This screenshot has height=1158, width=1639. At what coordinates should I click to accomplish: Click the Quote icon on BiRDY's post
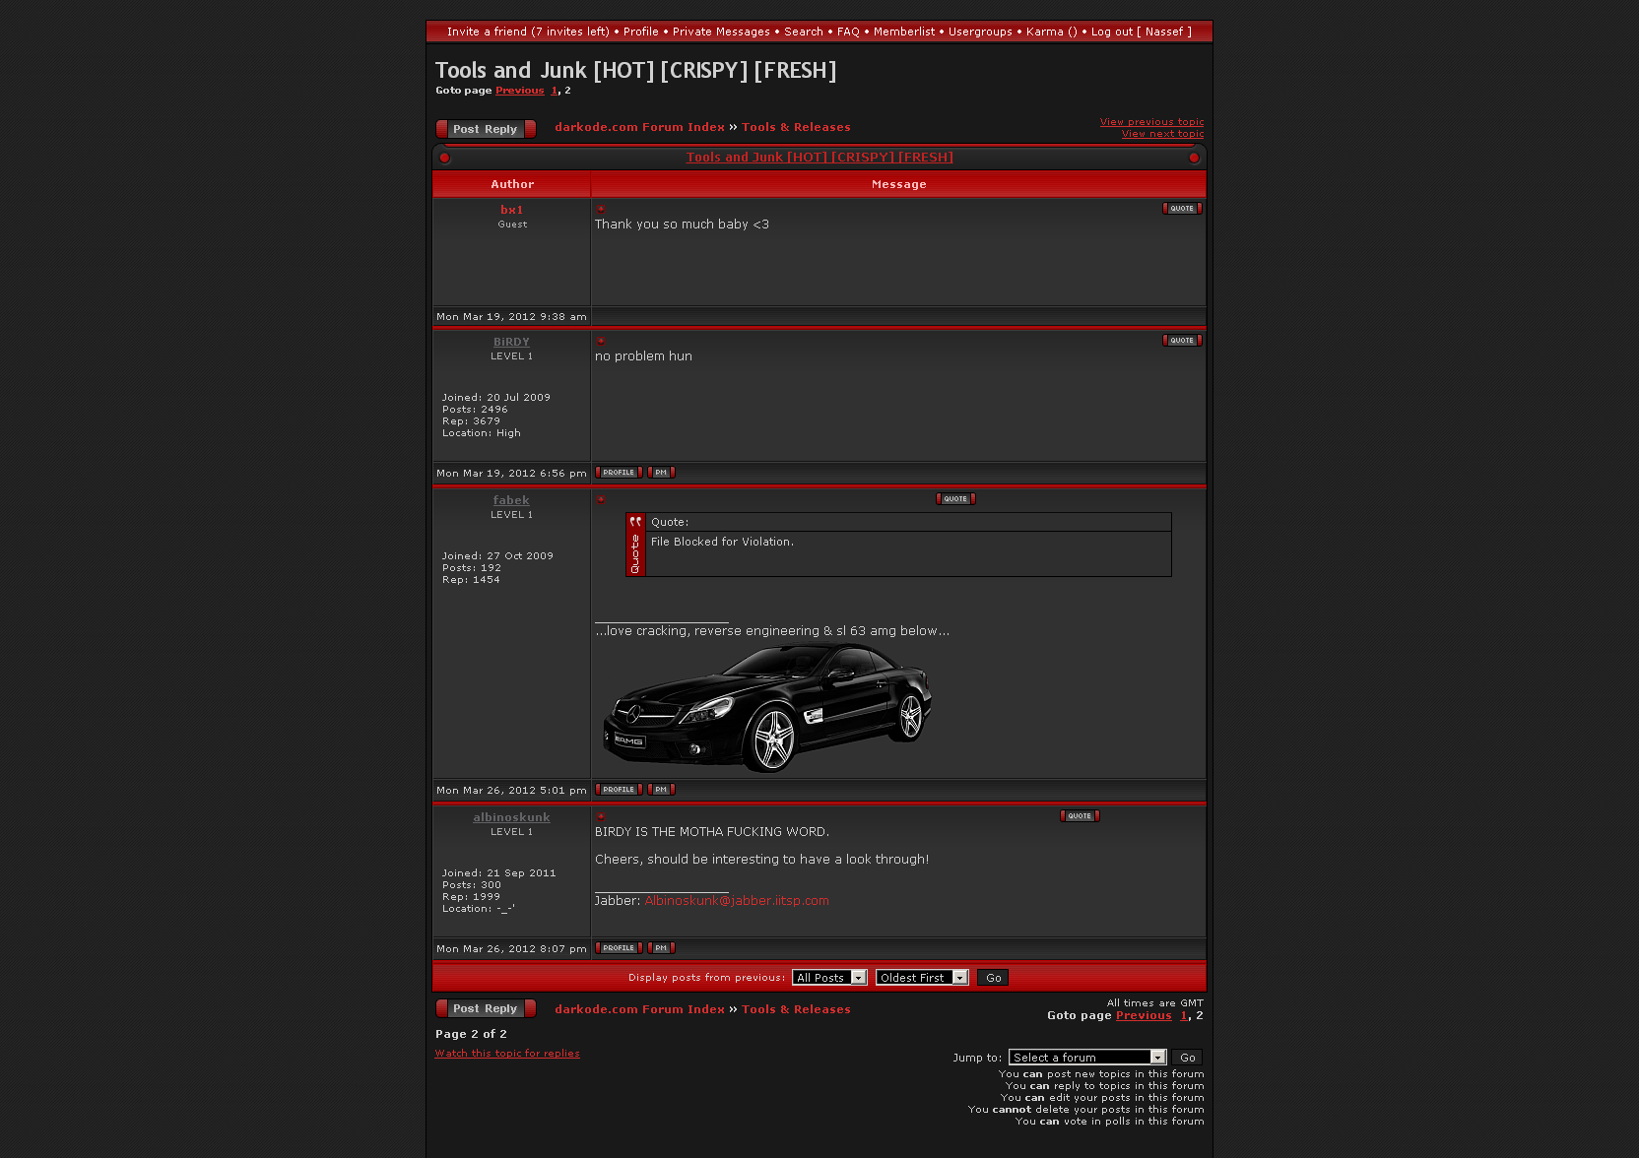(1181, 341)
